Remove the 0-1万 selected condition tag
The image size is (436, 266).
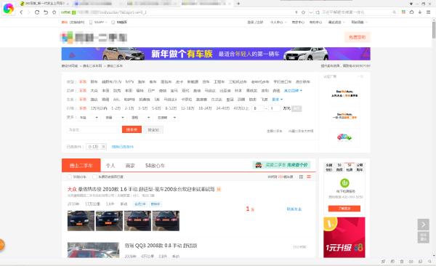pos(103,147)
